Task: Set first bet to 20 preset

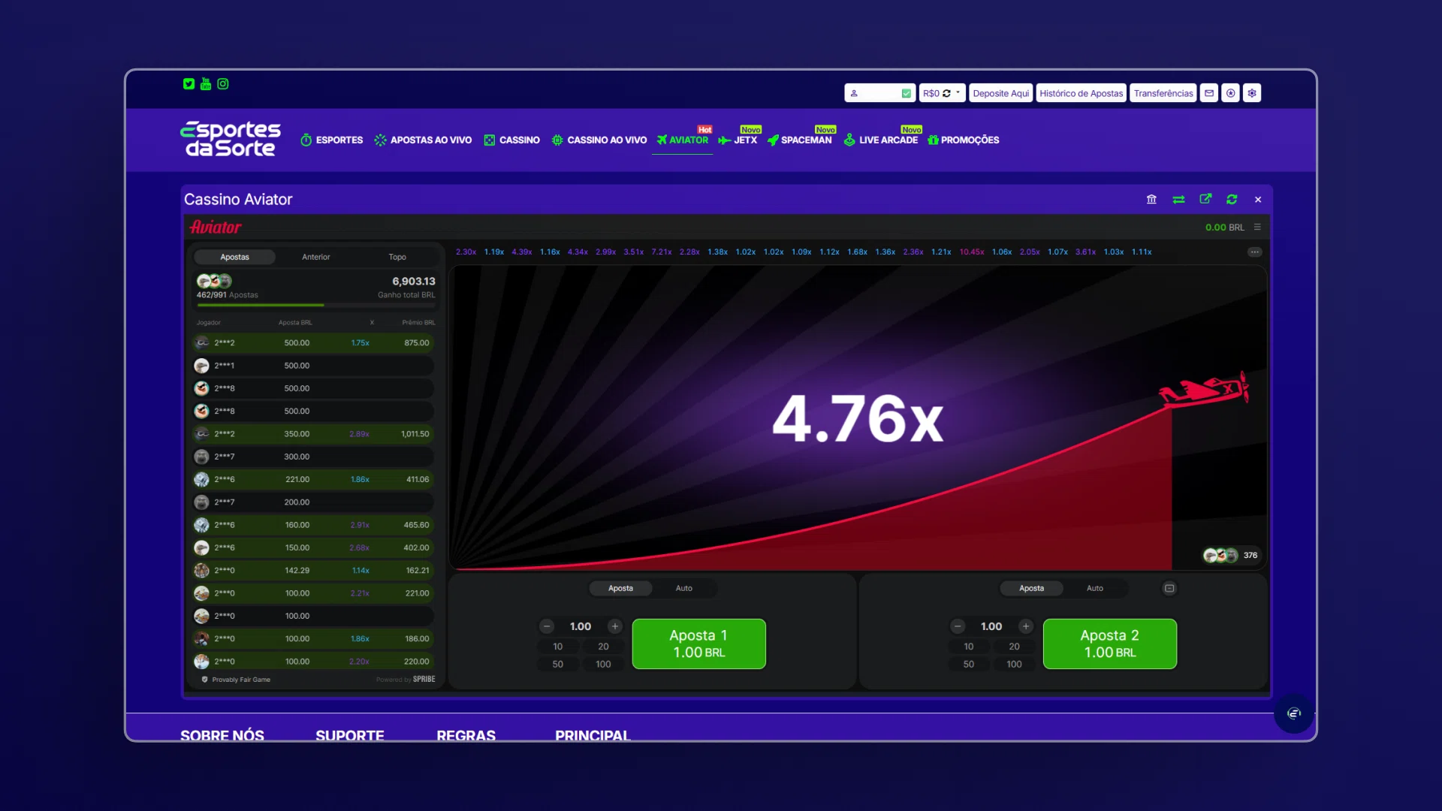Action: [603, 647]
